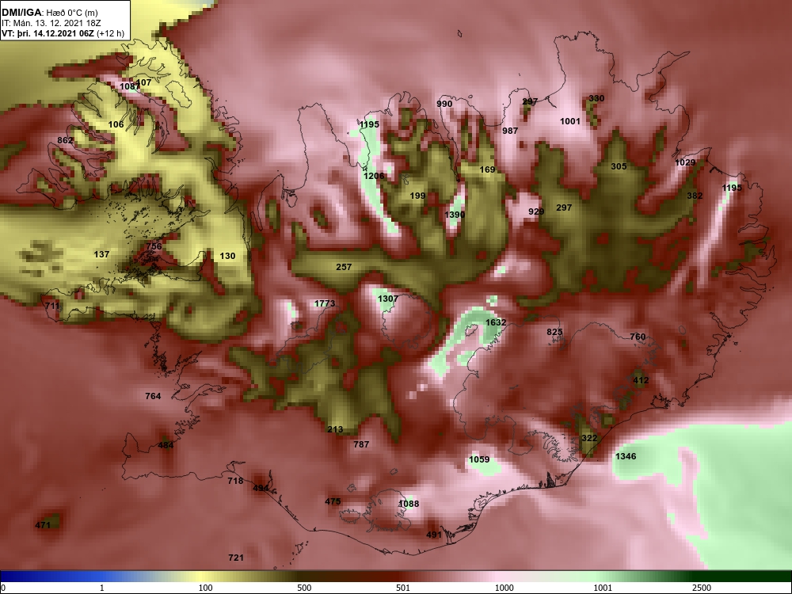Screen dimensions: 792x594
Task: Click the map value 169
Action: [x=487, y=169]
